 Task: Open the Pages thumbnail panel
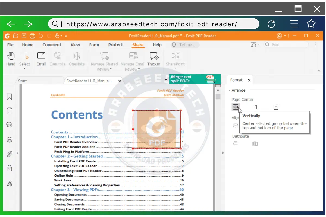[10, 111]
